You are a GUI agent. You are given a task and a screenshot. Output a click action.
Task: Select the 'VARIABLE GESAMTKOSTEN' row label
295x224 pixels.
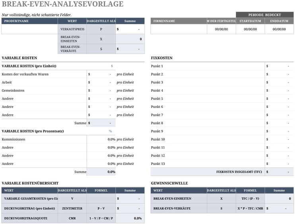31,199
